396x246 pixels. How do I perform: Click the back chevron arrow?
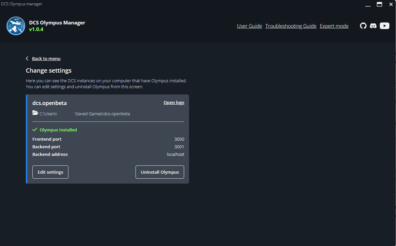point(27,58)
